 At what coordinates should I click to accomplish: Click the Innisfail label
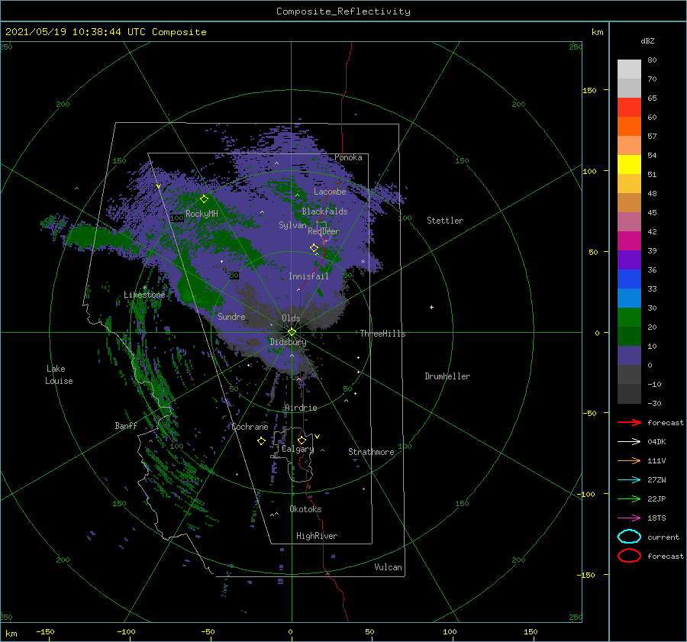tap(308, 276)
